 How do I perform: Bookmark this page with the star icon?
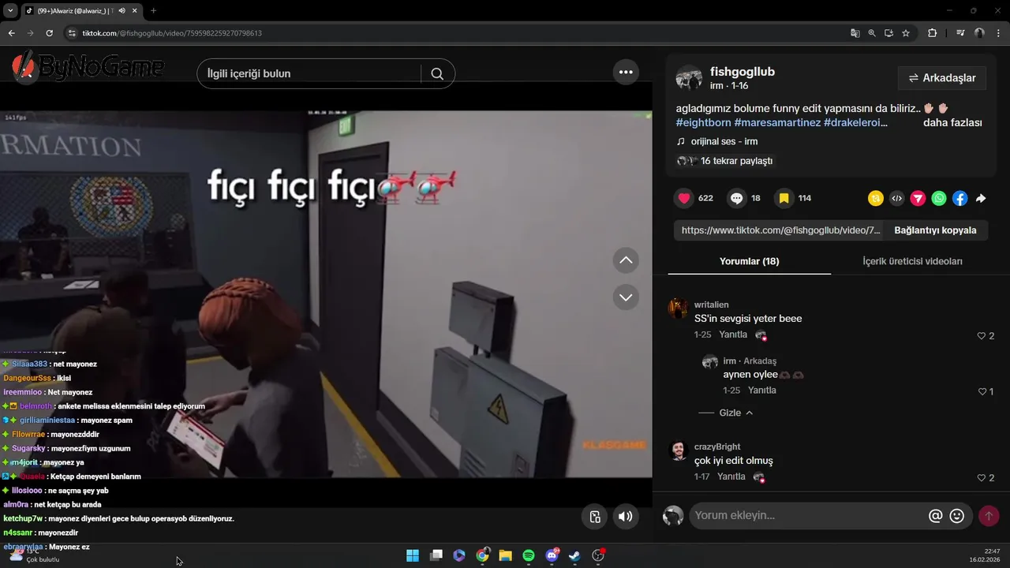coord(906,33)
